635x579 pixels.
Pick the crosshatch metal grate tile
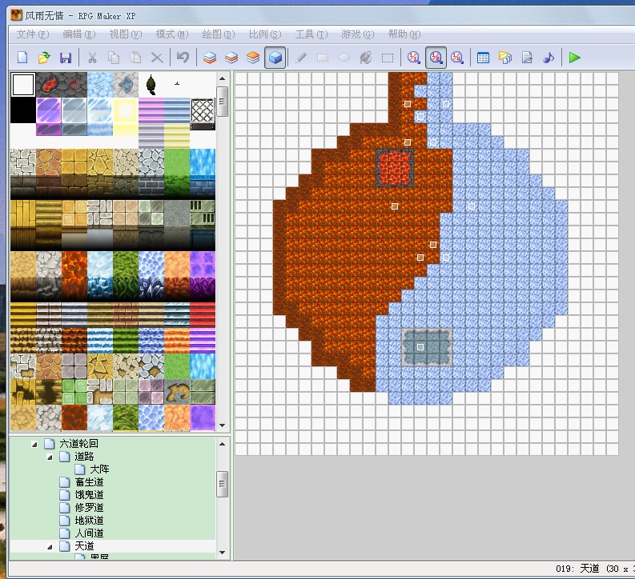tap(203, 110)
